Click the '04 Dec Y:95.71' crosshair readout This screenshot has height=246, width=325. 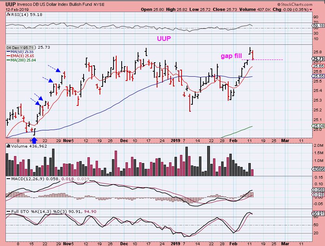(20, 47)
